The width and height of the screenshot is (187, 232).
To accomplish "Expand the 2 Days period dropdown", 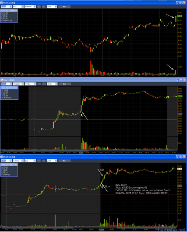I will tap(31, 84).
